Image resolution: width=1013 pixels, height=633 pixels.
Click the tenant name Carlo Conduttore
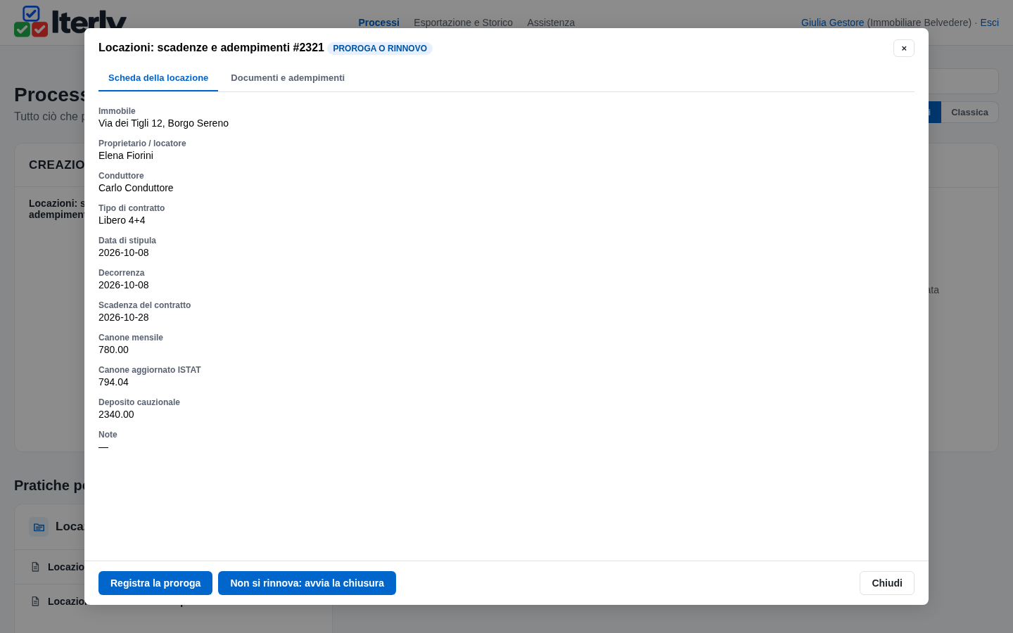(x=136, y=188)
